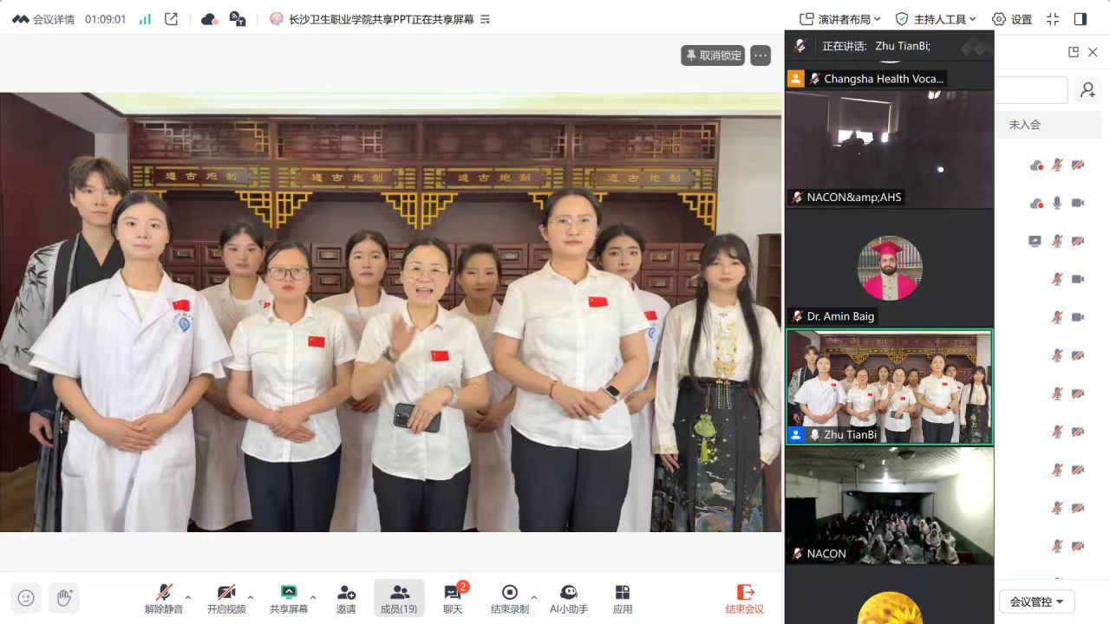Select the Dr. Amin Baig video tile
1110x624 pixels.
[889, 269]
